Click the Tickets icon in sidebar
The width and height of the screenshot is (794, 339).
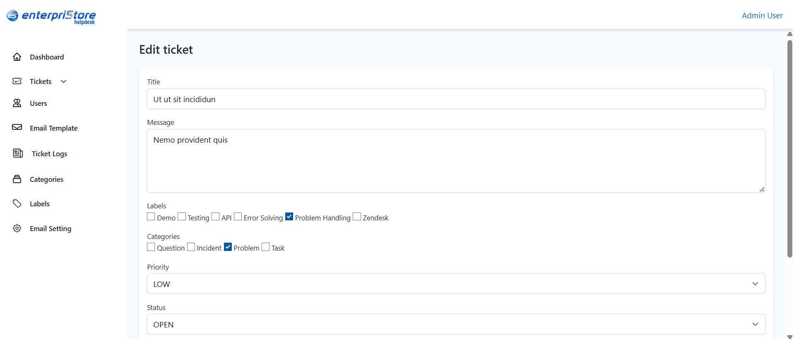(17, 81)
